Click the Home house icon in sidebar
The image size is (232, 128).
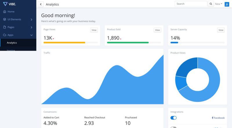5,12
